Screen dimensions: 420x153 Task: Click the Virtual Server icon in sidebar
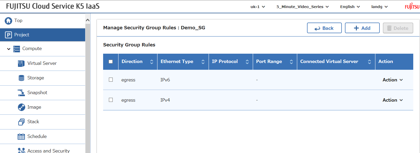click(21, 63)
